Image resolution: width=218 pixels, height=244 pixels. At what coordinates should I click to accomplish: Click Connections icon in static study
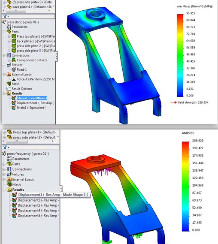pyautogui.click(x=9, y=55)
